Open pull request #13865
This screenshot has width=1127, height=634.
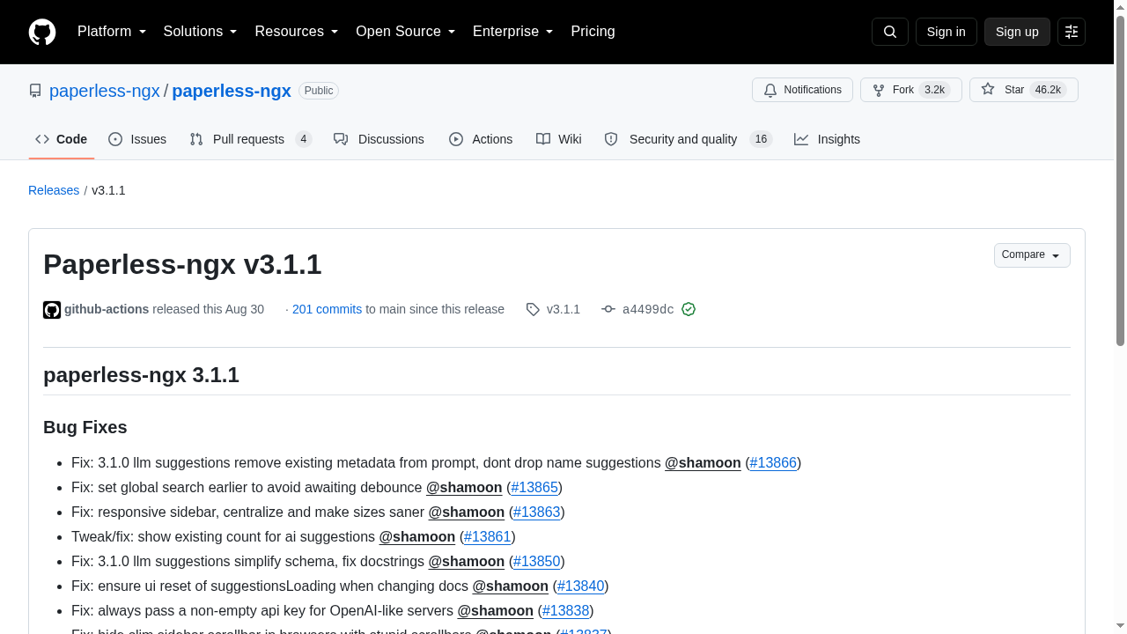coord(534,487)
